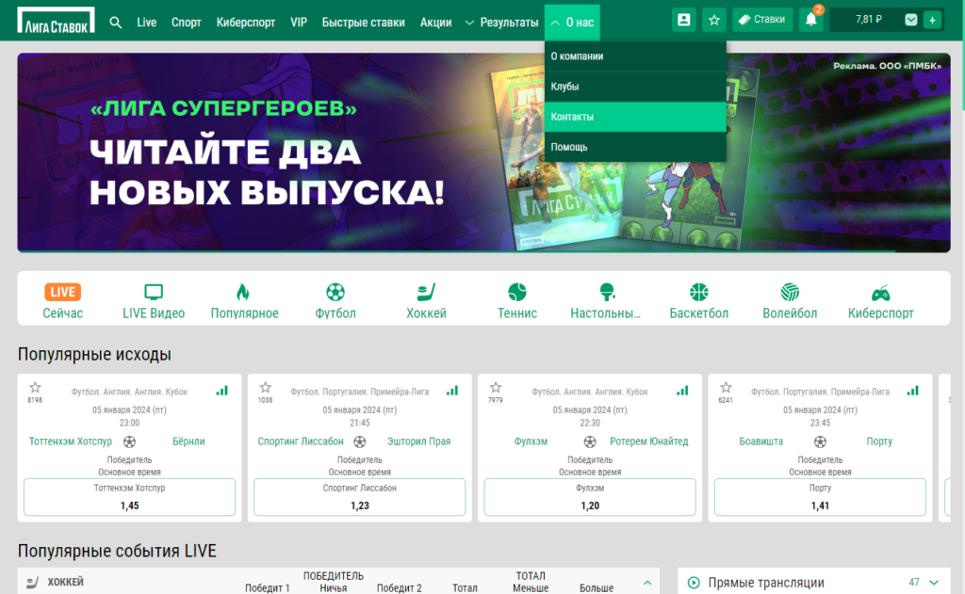The image size is (965, 594).
Task: Select Контакты menu entry
Action: [x=635, y=116]
